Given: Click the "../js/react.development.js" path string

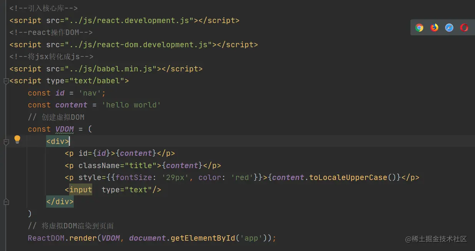Looking at the screenshot, I should [129, 20].
